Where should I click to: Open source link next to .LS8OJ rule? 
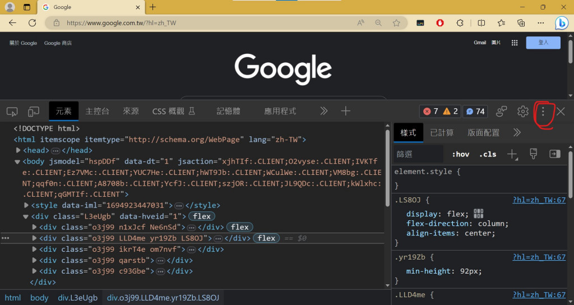pyautogui.click(x=539, y=200)
